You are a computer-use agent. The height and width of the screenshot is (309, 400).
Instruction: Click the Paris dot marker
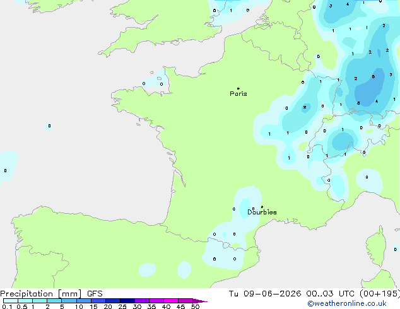[x=238, y=88]
